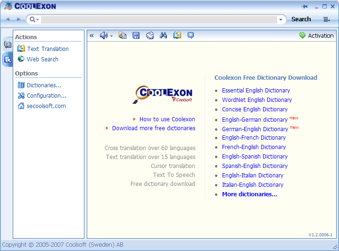Maximize the Coolexon window

click(324, 7)
